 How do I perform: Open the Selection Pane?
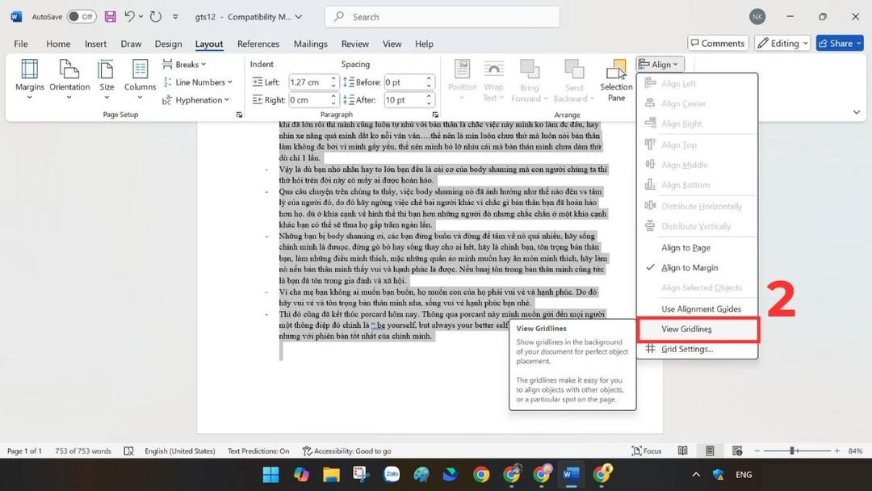[616, 78]
